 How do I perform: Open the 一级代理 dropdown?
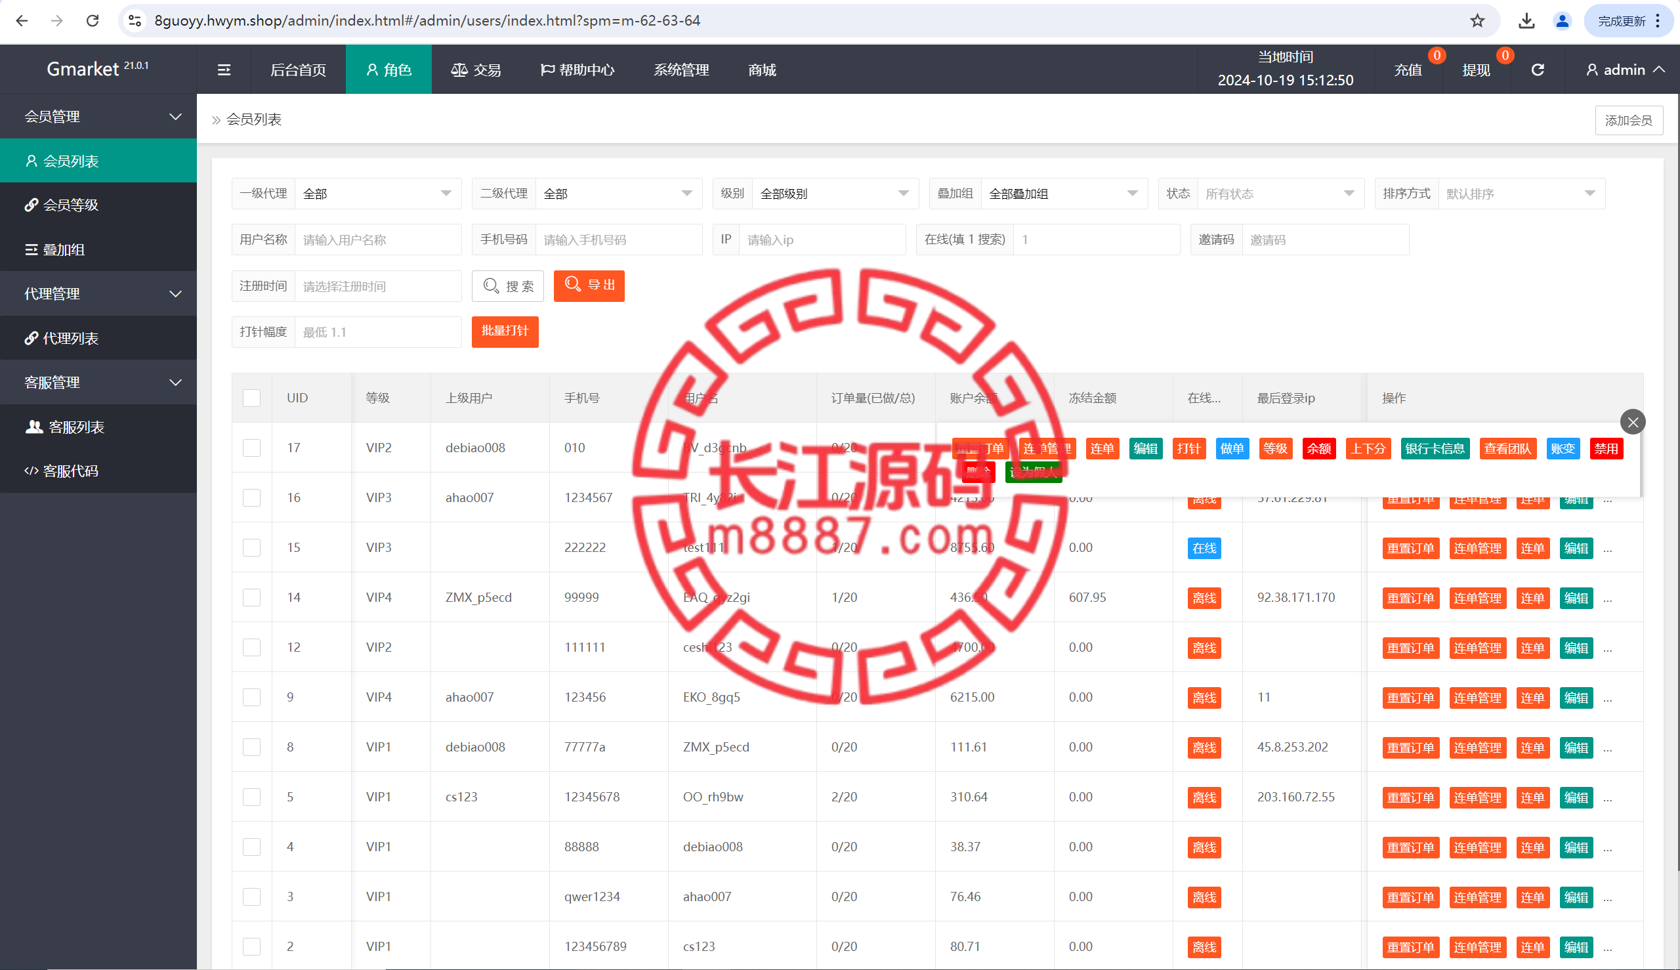tap(378, 193)
